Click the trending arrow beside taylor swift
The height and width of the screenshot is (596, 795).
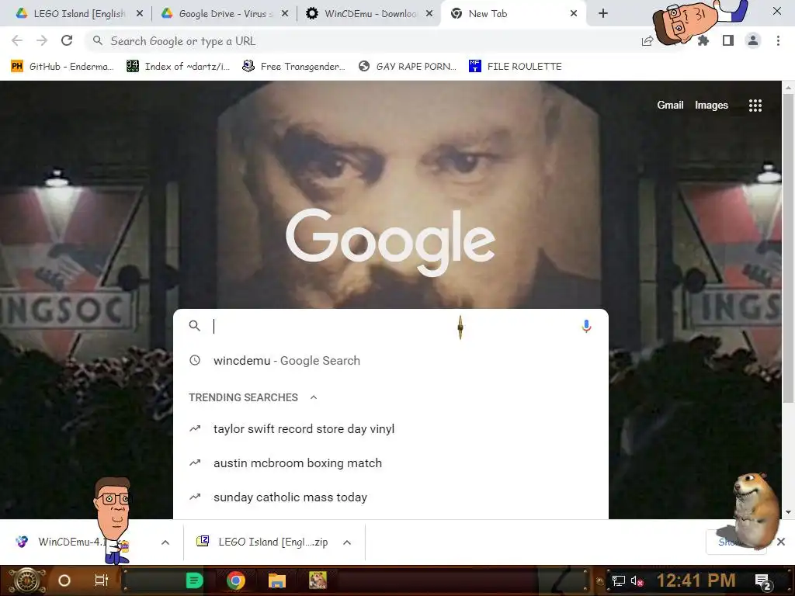coord(195,428)
